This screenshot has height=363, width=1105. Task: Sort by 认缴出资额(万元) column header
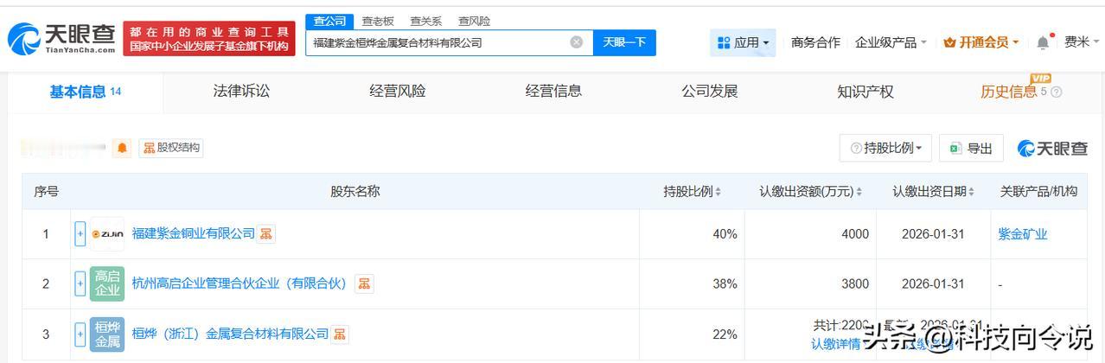[810, 191]
